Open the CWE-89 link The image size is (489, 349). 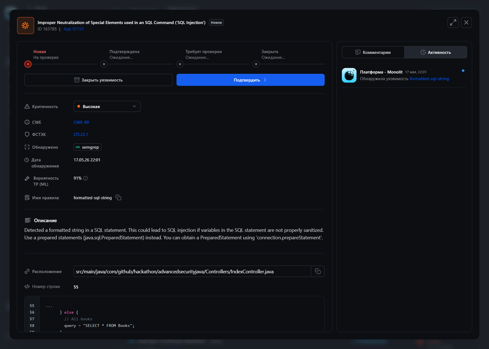81,122
